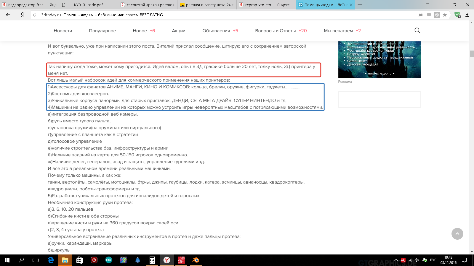Open a new tab with the plus button
This screenshot has width=474, height=266.
360,5
